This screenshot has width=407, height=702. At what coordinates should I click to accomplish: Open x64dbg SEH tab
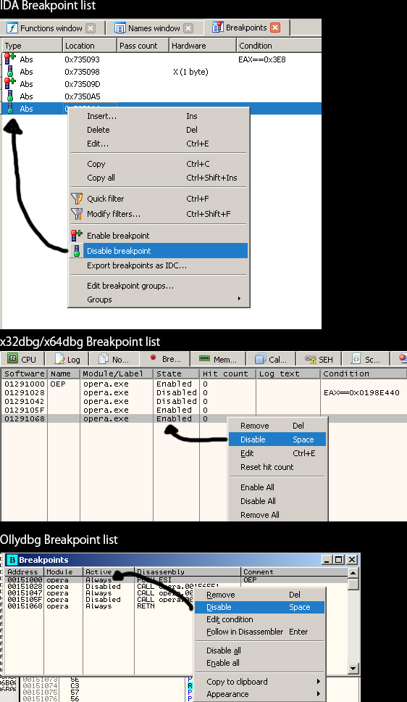click(319, 359)
